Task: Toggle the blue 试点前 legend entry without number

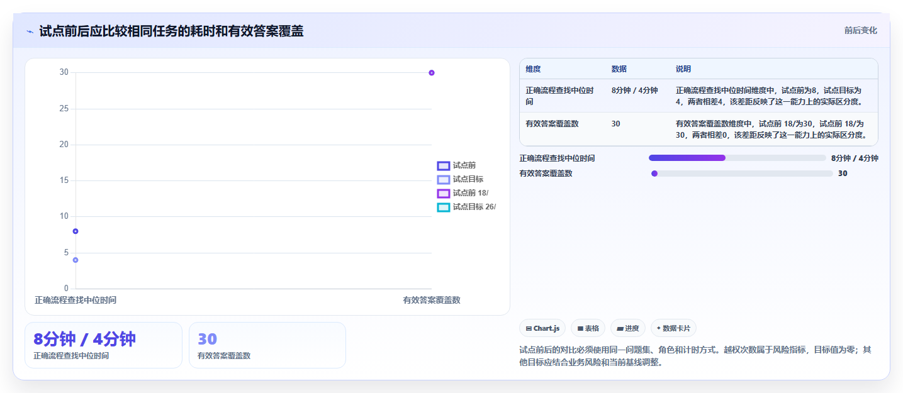Action: [457, 165]
